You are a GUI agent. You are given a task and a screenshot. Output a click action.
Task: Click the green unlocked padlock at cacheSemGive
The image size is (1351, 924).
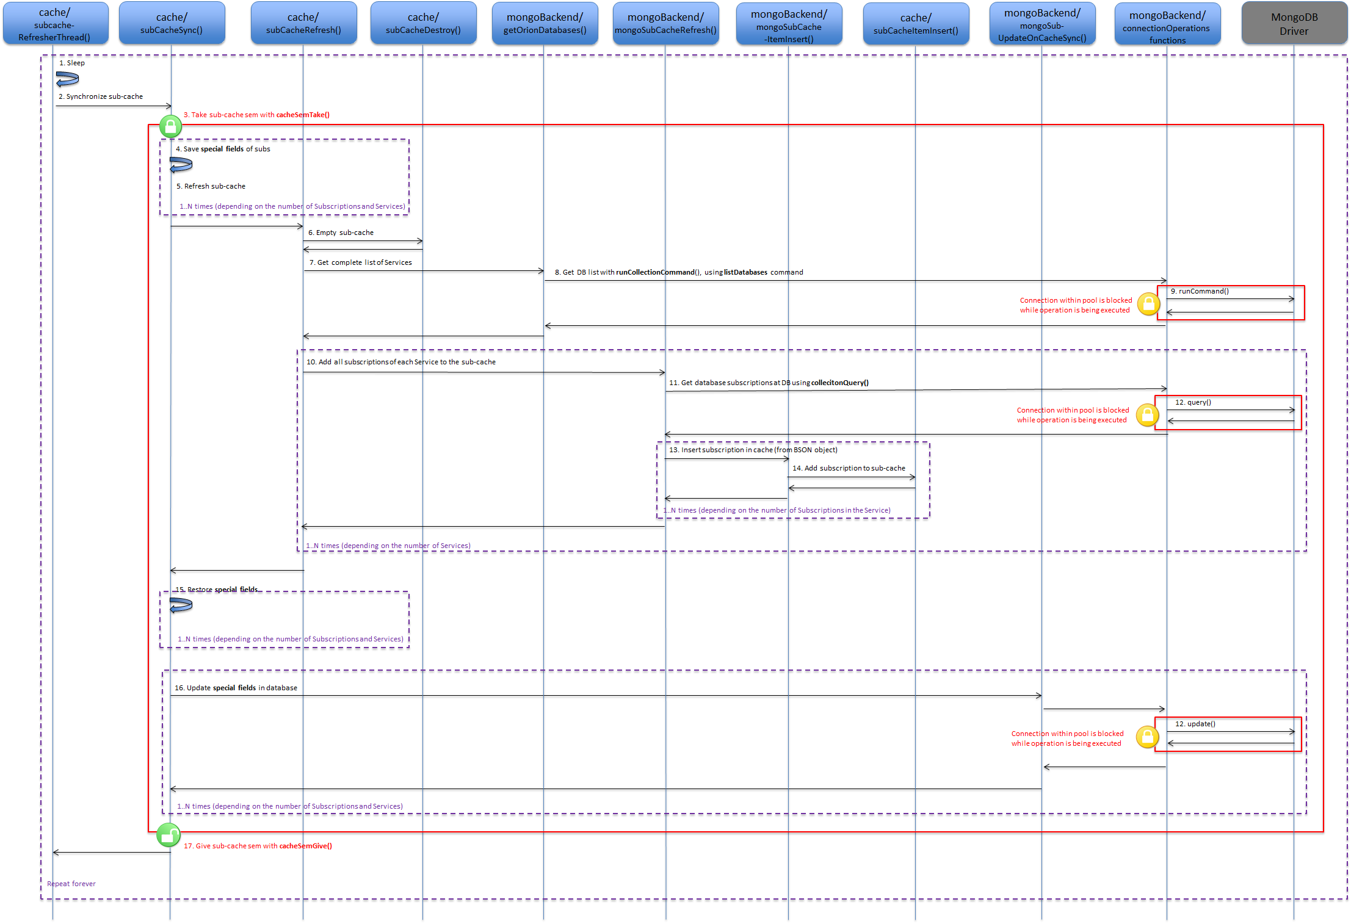pyautogui.click(x=168, y=834)
